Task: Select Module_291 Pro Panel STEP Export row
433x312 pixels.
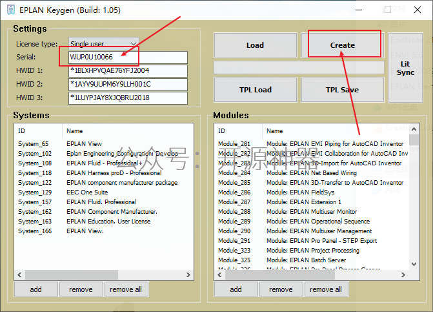Action: [312, 241]
